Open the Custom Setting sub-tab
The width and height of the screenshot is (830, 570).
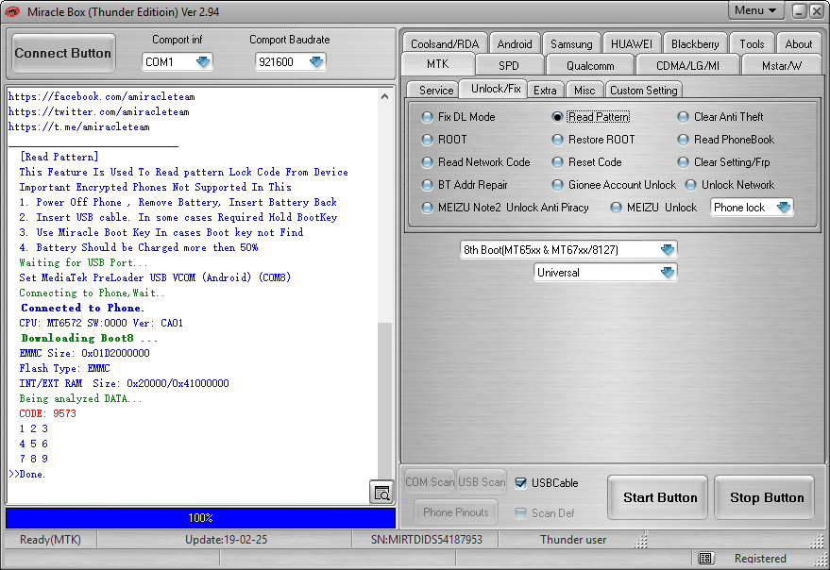click(x=644, y=91)
